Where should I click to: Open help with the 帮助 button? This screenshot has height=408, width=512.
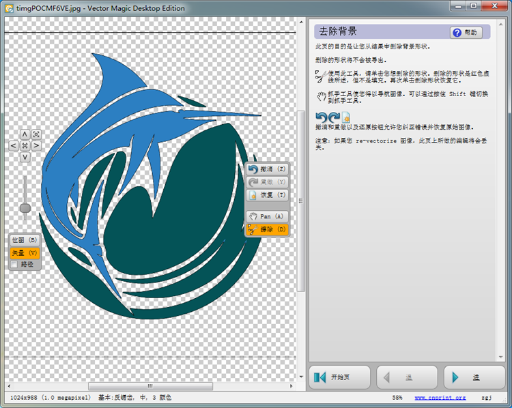pos(466,32)
